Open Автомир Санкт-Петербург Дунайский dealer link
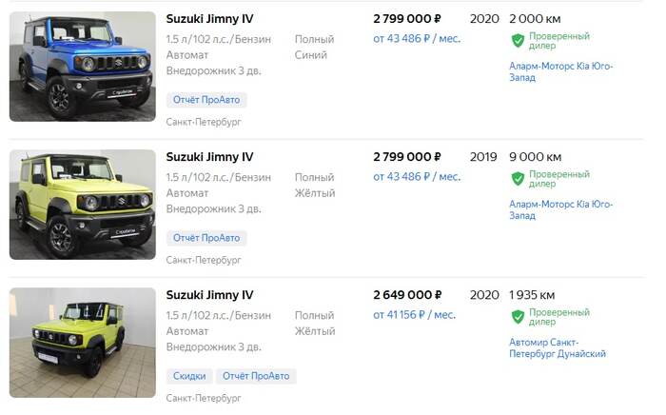666x415 pixels. 557,347
